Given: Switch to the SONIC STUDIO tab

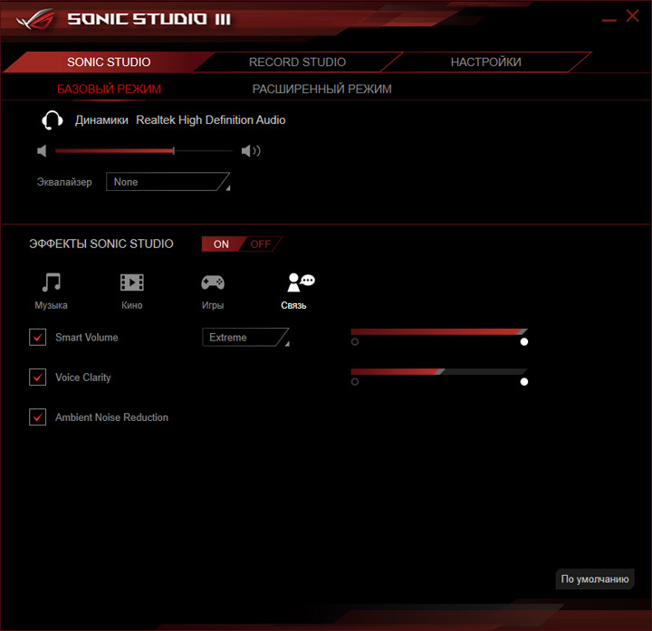Looking at the screenshot, I should click(109, 62).
